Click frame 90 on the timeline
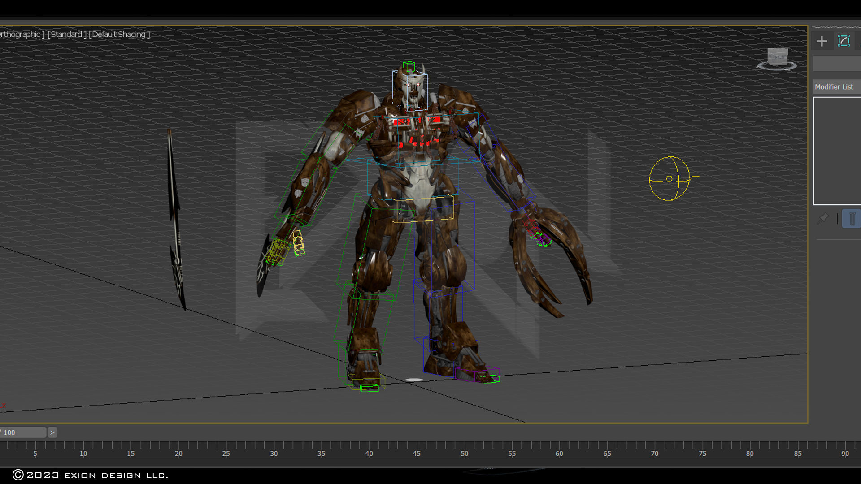Screen dimensions: 861x484 [x=845, y=454]
